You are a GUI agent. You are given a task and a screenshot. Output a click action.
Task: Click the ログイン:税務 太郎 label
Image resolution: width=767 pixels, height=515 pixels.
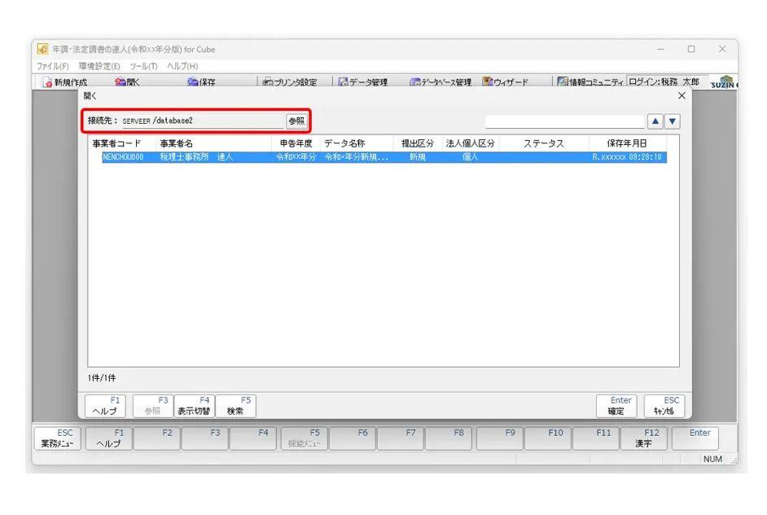(x=664, y=81)
